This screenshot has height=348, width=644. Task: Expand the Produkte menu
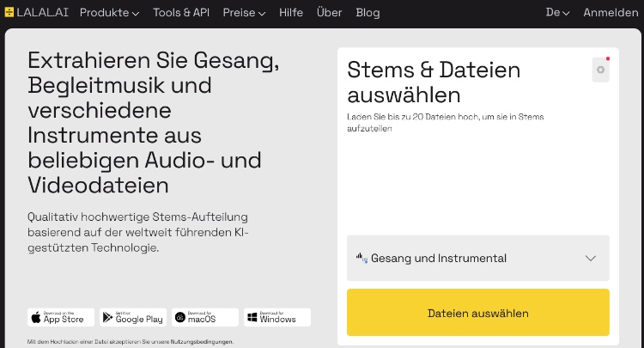click(x=109, y=13)
